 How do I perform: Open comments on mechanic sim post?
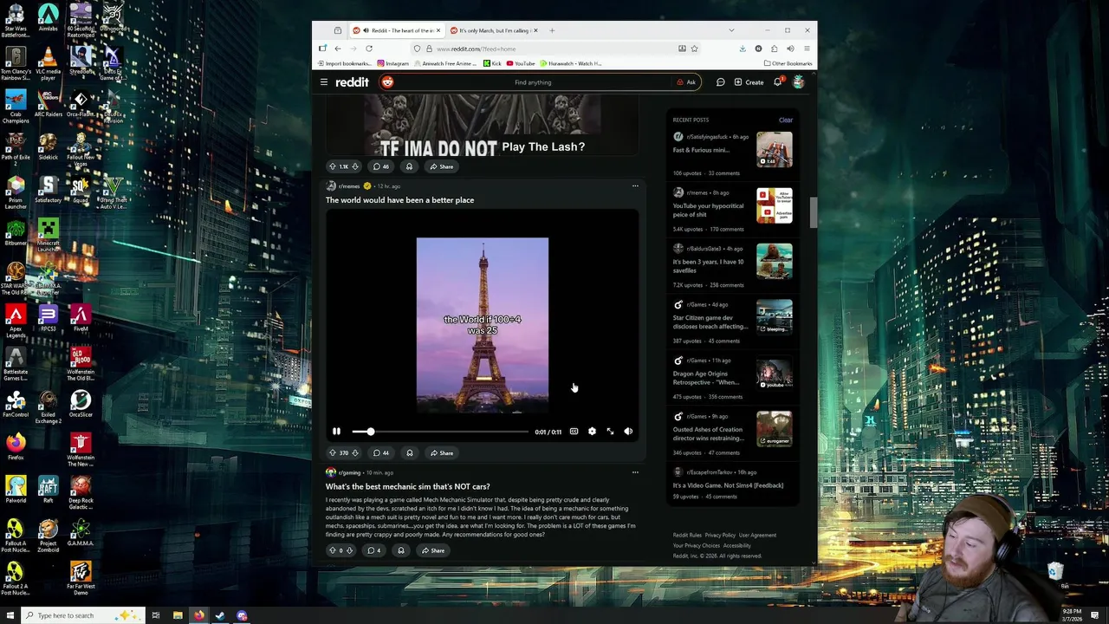373,550
